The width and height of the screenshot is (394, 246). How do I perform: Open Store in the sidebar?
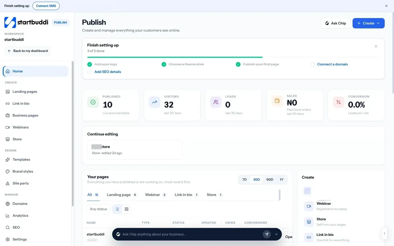(36, 139)
